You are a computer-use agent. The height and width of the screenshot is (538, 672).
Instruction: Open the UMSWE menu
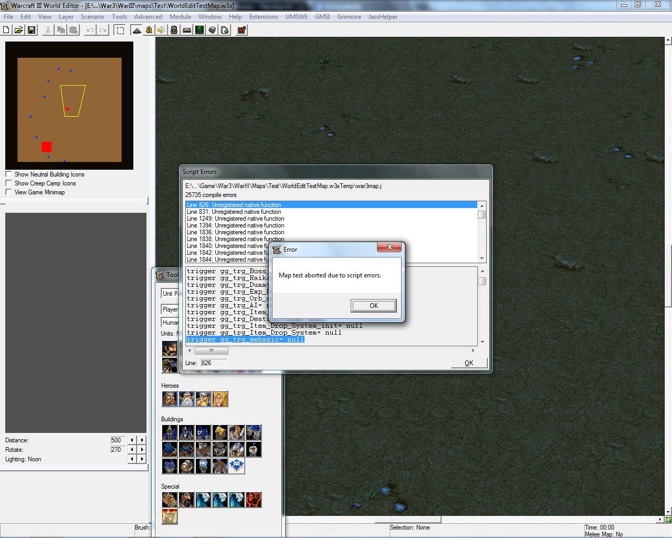(297, 17)
